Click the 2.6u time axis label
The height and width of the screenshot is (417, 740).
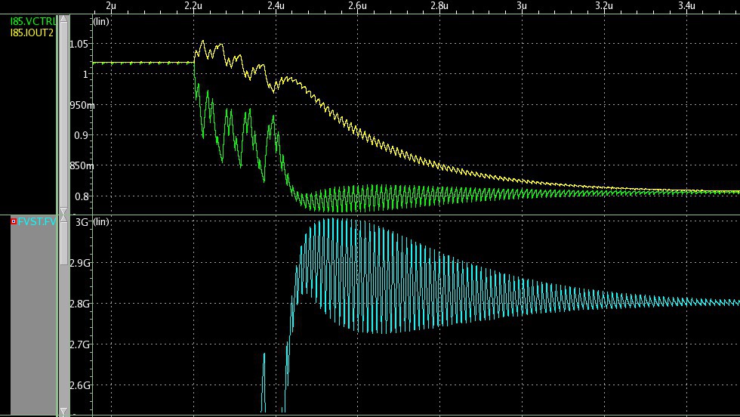[x=357, y=6]
